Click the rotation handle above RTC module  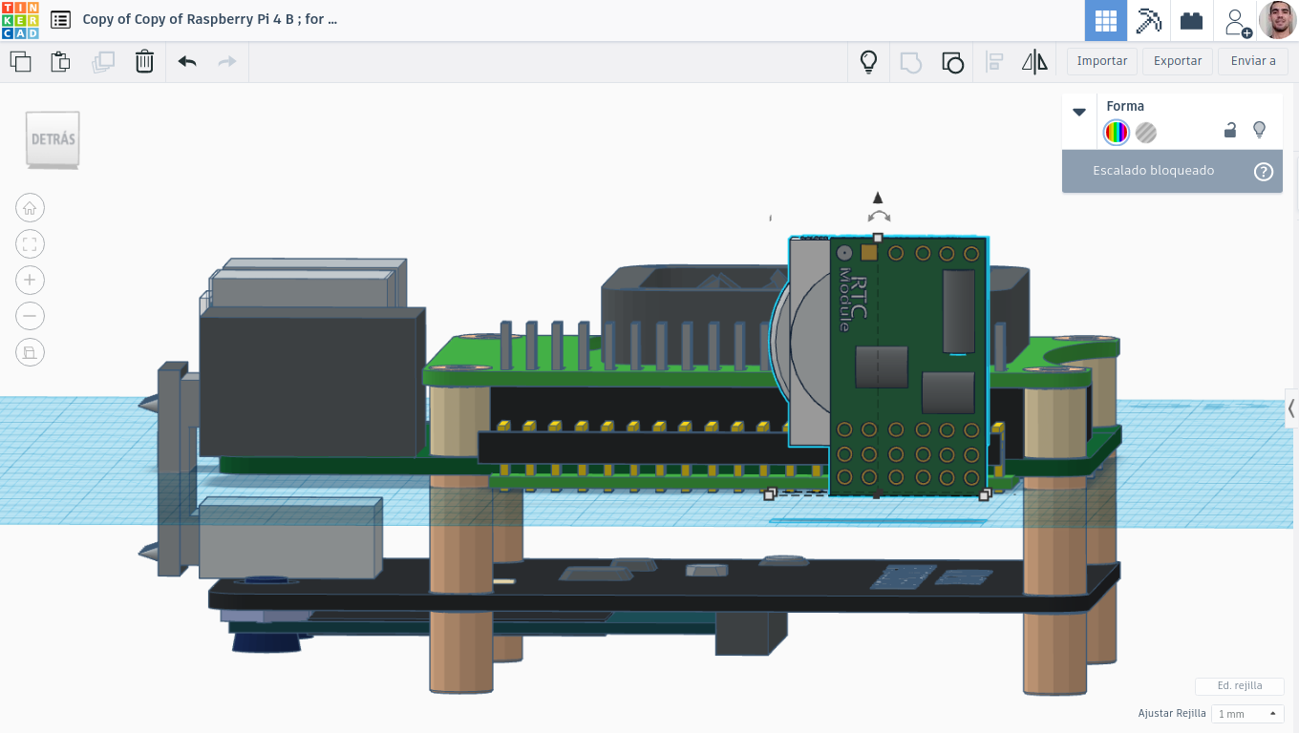(x=879, y=217)
